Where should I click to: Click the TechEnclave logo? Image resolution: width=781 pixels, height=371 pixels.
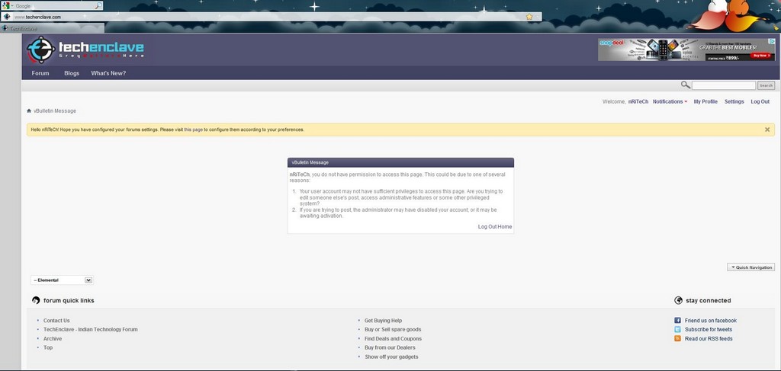point(85,50)
